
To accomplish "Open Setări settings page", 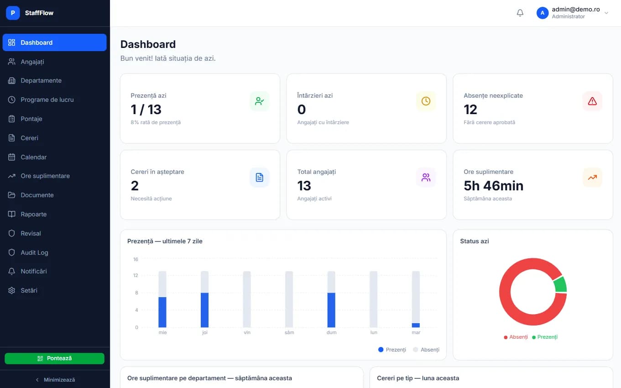I will pos(55,290).
